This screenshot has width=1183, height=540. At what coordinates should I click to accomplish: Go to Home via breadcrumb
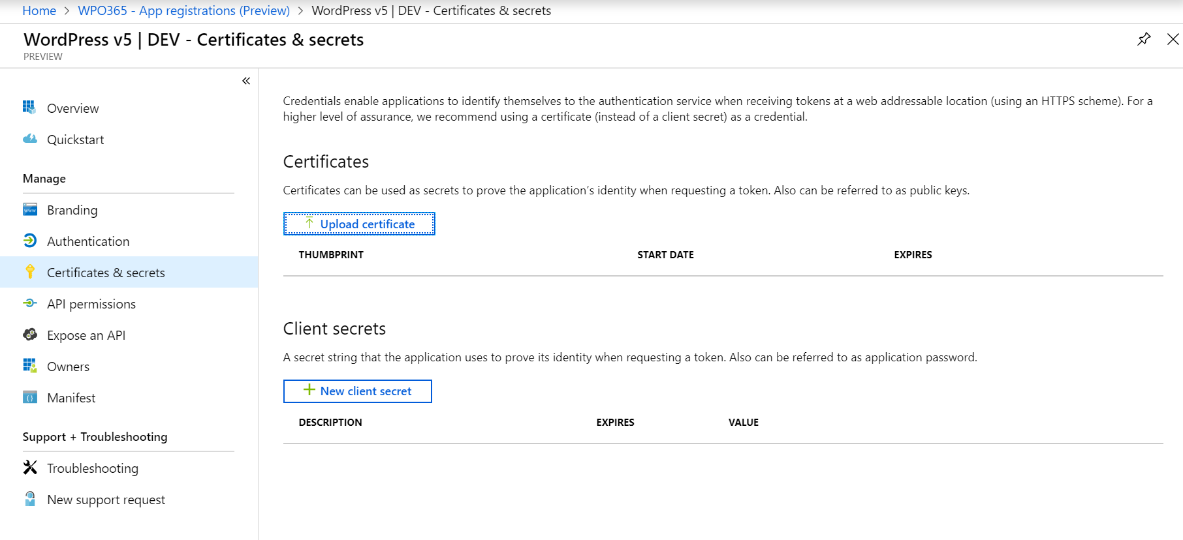coord(39,10)
